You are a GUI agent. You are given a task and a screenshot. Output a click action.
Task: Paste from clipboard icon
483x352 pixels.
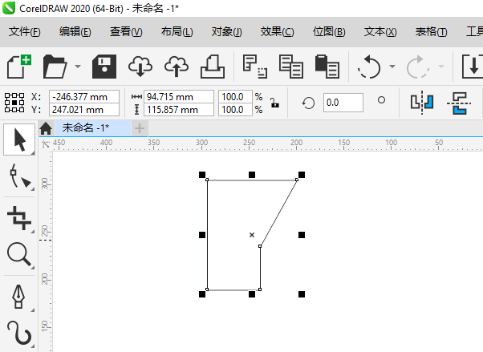[x=327, y=67]
